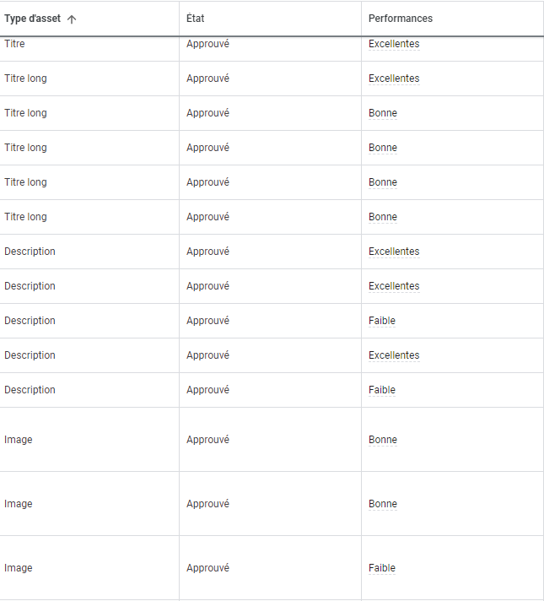Select the first Image asset type cell
This screenshot has width=544, height=601.
19,440
